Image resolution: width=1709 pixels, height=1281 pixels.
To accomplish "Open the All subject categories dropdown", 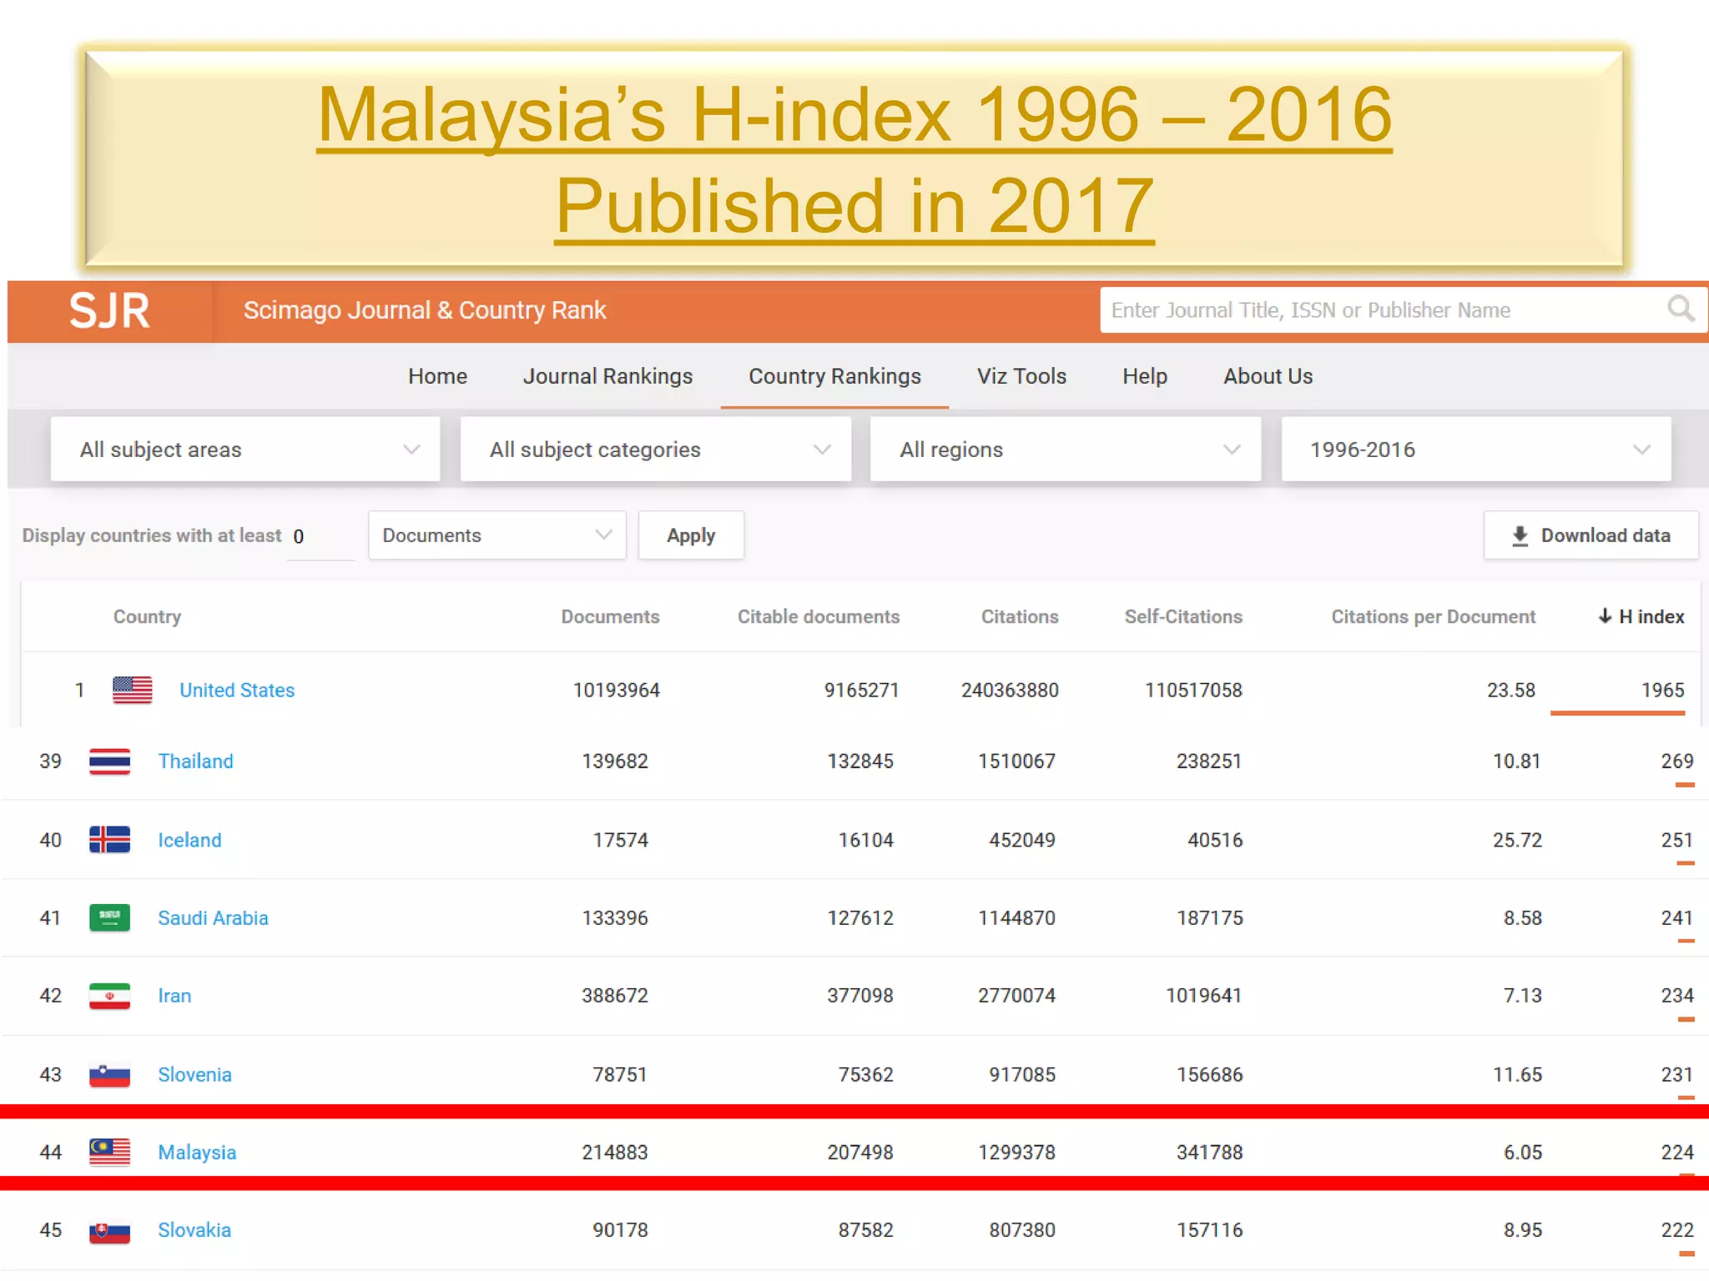I will (656, 450).
